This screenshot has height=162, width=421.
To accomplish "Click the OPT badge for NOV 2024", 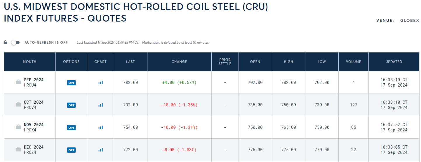I will [71, 128].
